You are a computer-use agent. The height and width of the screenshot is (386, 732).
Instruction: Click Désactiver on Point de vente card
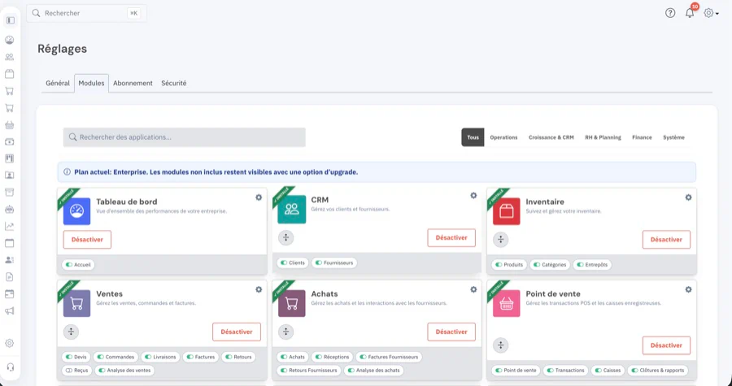click(x=666, y=345)
